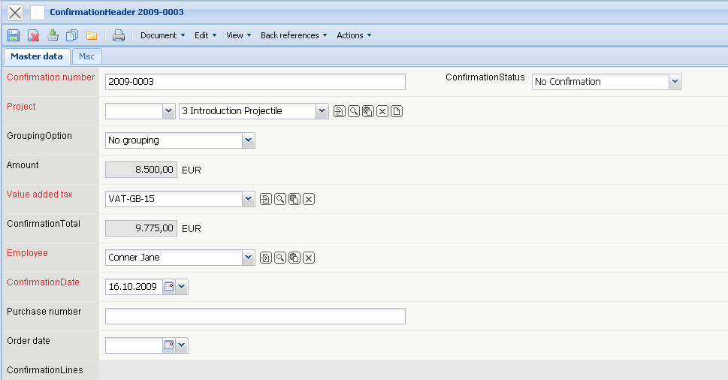Expand the GroupingOption dropdown
This screenshot has width=728, height=380.
click(249, 140)
